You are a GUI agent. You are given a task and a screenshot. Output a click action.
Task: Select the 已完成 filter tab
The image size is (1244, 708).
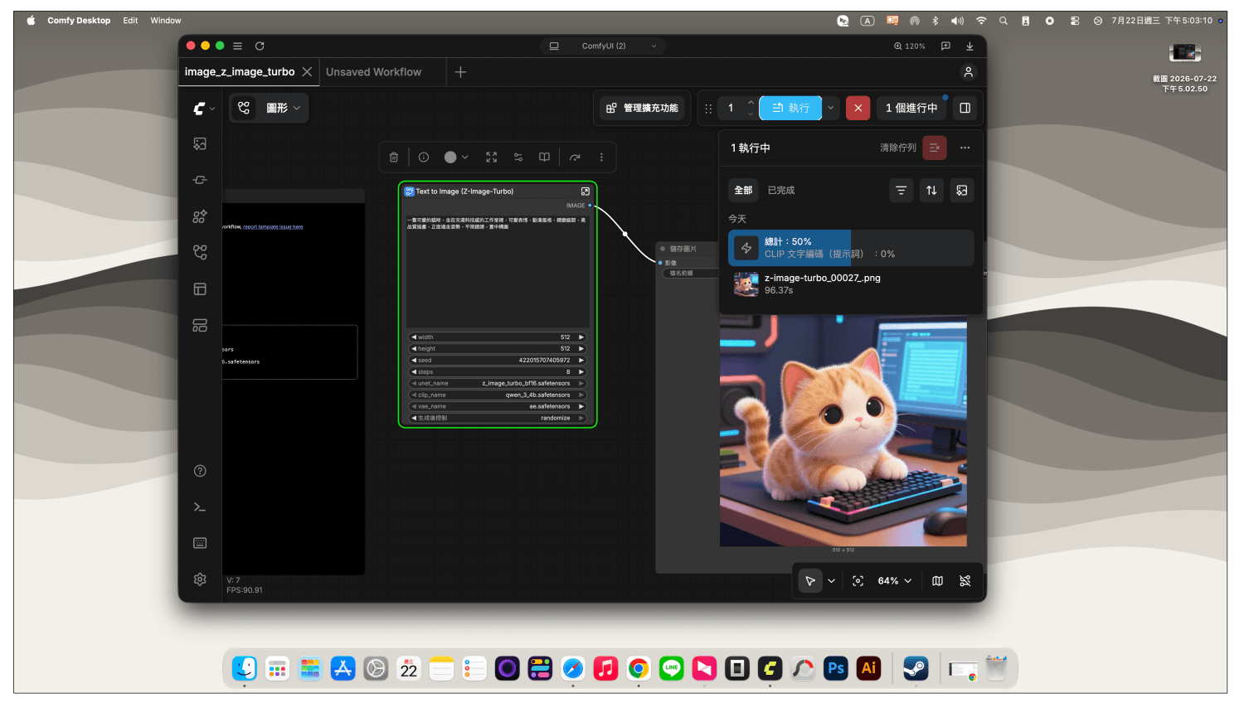click(781, 190)
